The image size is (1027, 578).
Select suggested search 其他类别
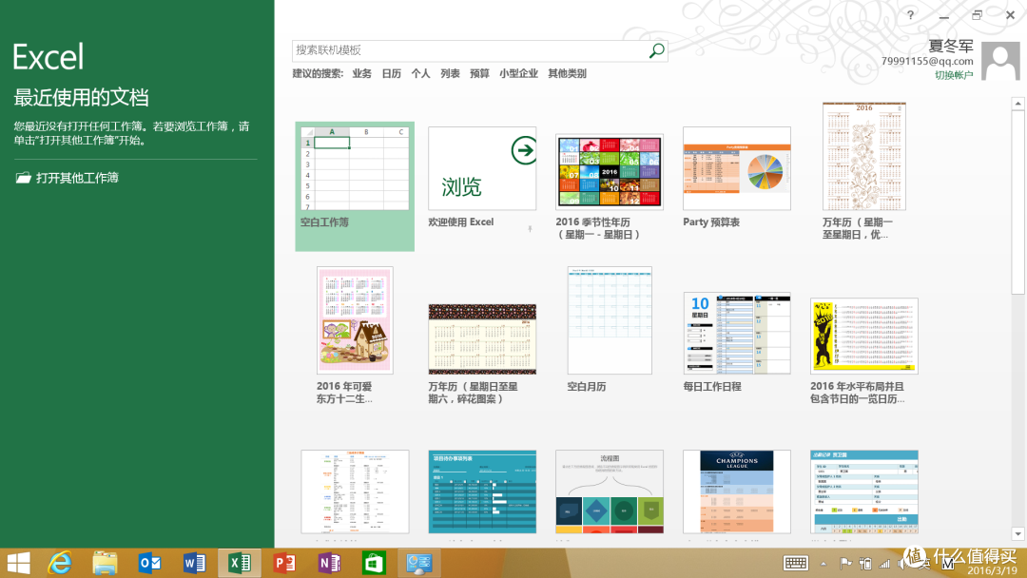(x=567, y=73)
